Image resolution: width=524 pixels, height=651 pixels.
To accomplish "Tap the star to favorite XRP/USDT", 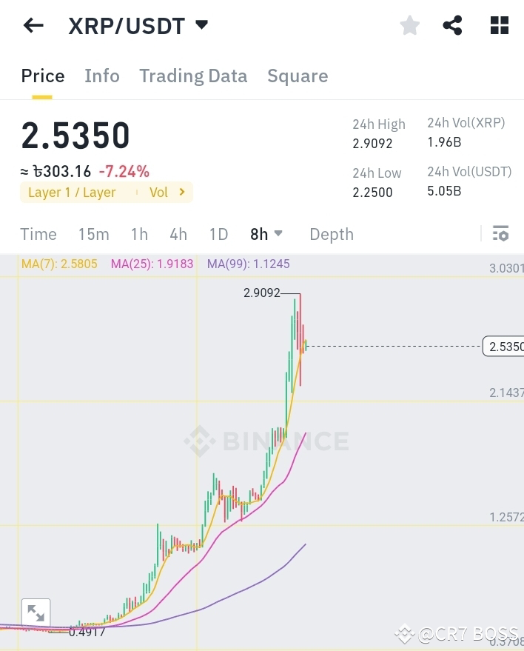I will tap(410, 25).
